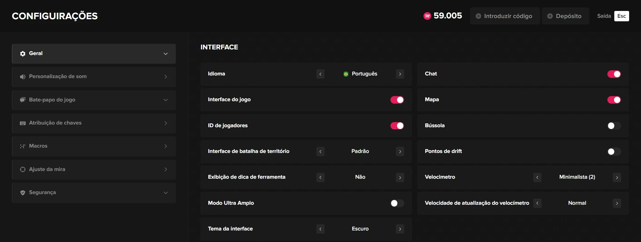Select next Velocímetro style with right arrow
Screen dimensions: 641x242
point(617,178)
